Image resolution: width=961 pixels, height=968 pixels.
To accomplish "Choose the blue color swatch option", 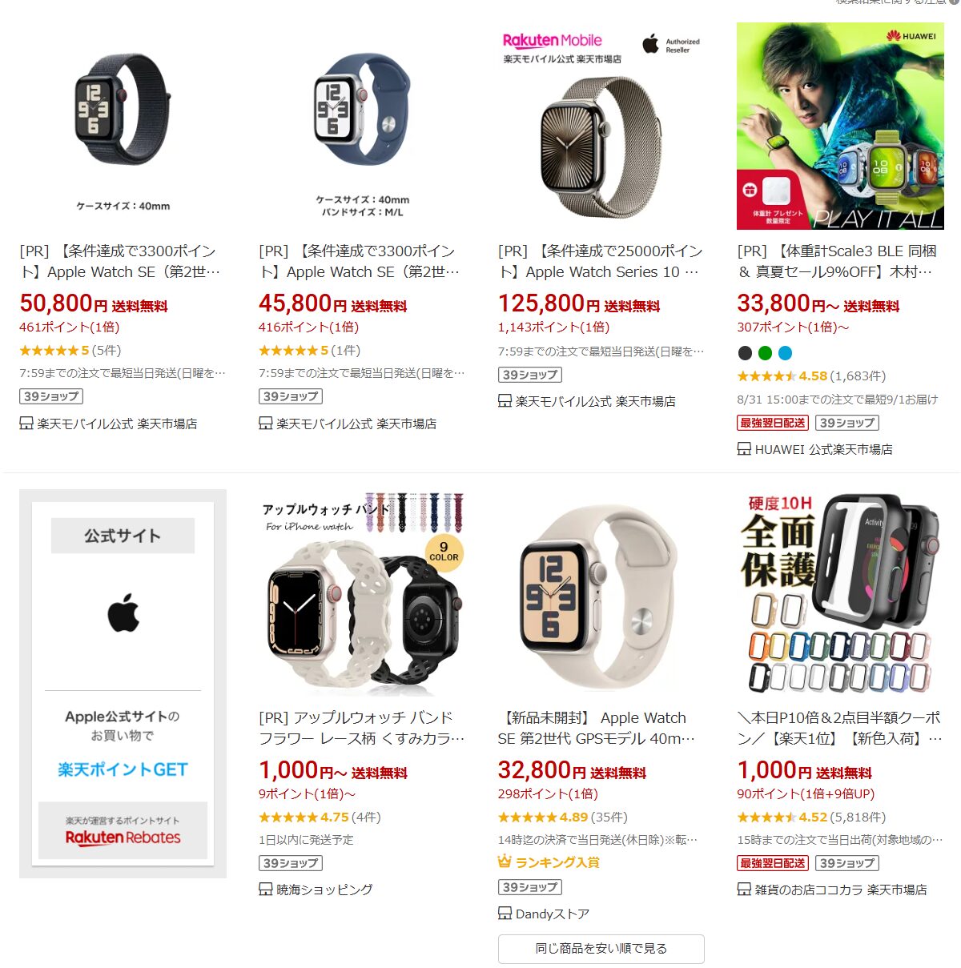I will (x=785, y=353).
